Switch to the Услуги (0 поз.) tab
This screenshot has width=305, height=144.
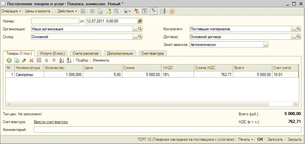tap(52, 53)
